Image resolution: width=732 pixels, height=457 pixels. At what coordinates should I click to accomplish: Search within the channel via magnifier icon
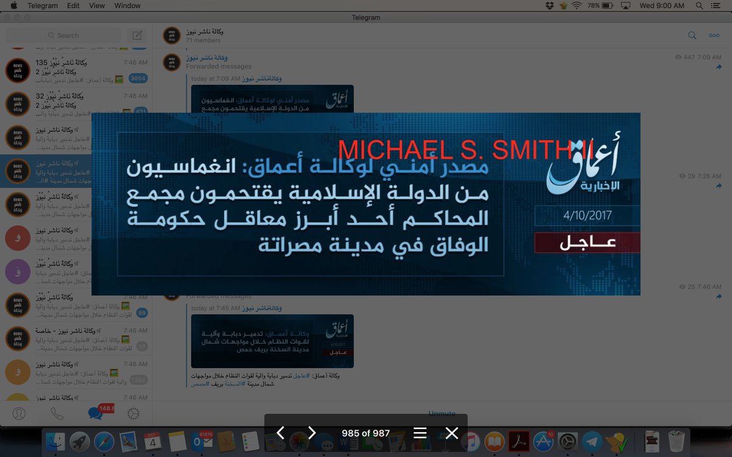pyautogui.click(x=692, y=35)
